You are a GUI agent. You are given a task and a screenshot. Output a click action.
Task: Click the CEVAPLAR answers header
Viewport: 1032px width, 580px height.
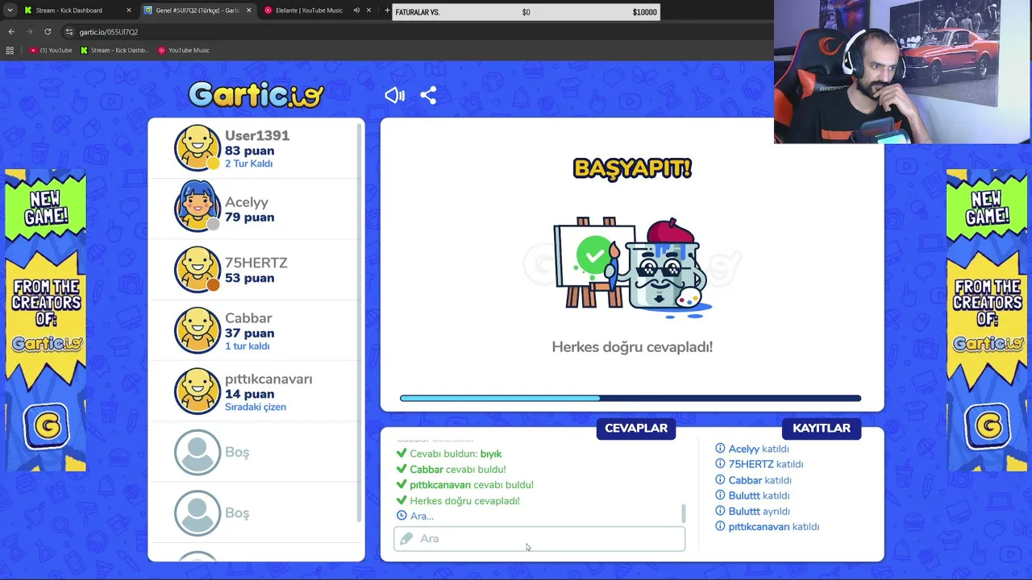point(636,428)
